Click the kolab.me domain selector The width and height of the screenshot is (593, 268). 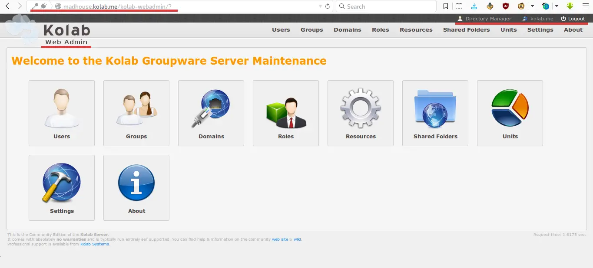(538, 19)
